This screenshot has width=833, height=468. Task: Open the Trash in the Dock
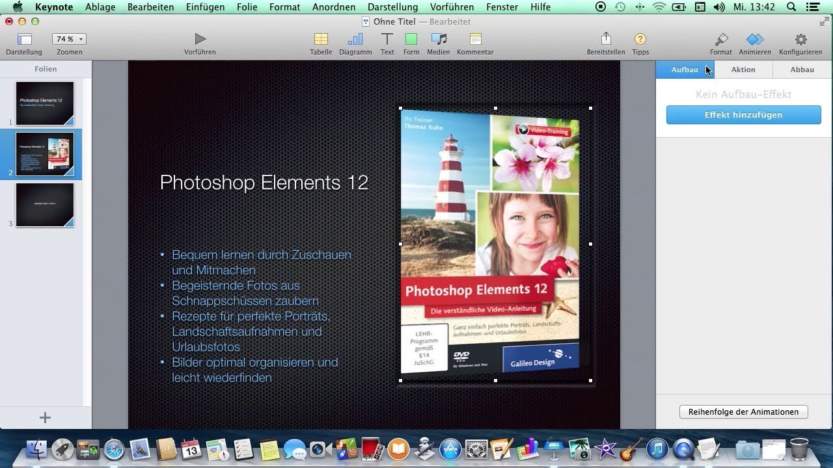pos(799,449)
